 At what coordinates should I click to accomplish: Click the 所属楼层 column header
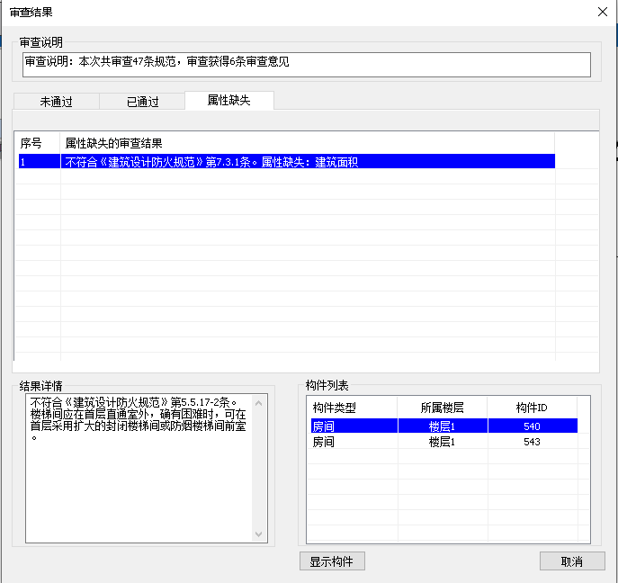tap(443, 408)
